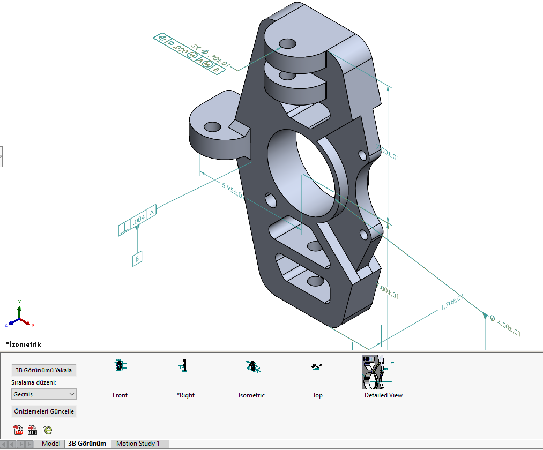The width and height of the screenshot is (543, 450).
Task: Switch to the Model tab
Action: point(51,444)
